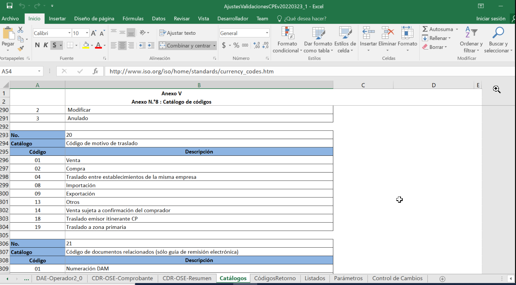Viewport: 516px width, 285px height.
Task: Open the font size dropdown
Action: [87, 33]
